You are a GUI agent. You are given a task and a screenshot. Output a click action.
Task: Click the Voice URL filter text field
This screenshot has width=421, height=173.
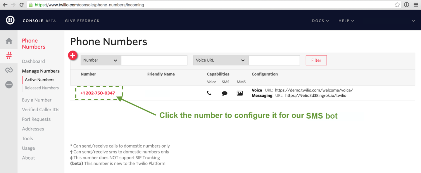pyautogui.click(x=274, y=60)
